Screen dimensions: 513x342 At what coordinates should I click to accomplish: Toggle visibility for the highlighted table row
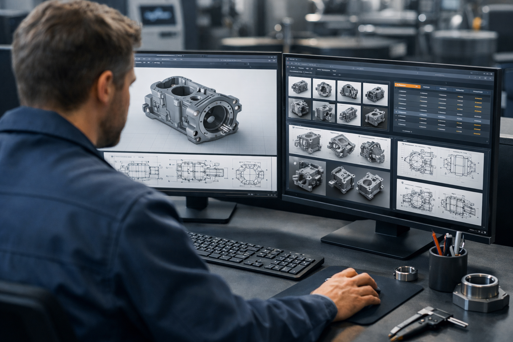tap(396, 112)
